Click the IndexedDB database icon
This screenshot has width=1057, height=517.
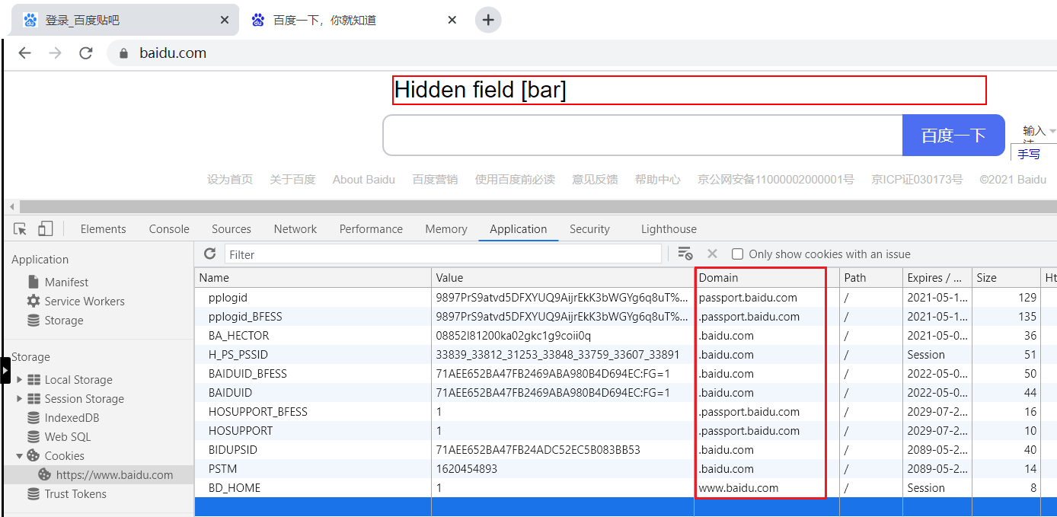click(x=33, y=417)
